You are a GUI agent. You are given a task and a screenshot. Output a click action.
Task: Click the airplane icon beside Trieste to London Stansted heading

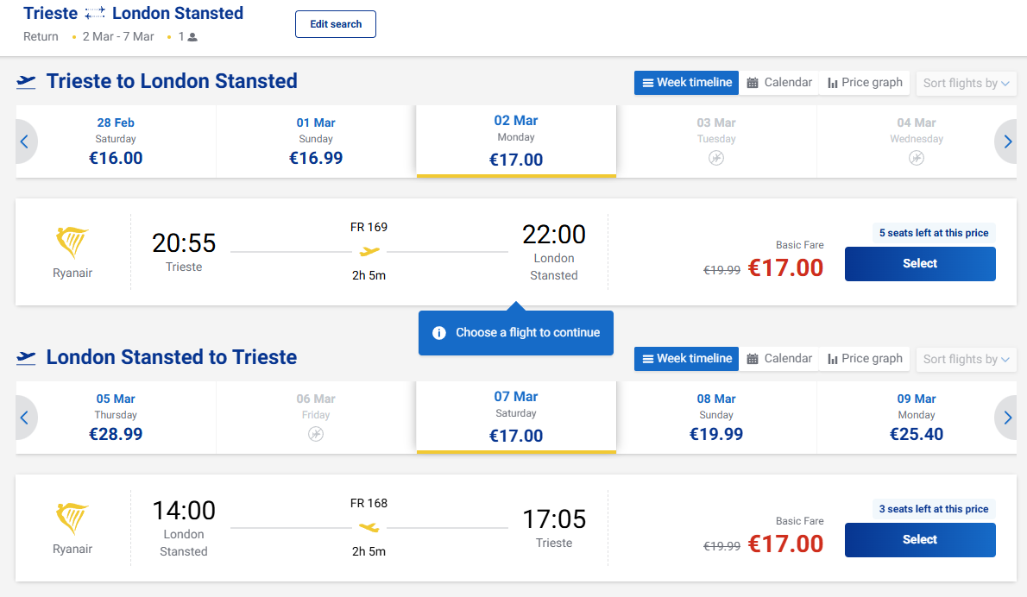pos(27,82)
